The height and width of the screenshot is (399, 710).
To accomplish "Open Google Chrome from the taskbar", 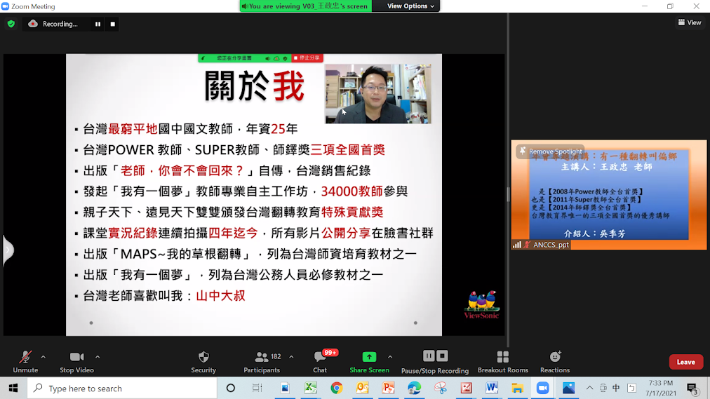I will [337, 388].
